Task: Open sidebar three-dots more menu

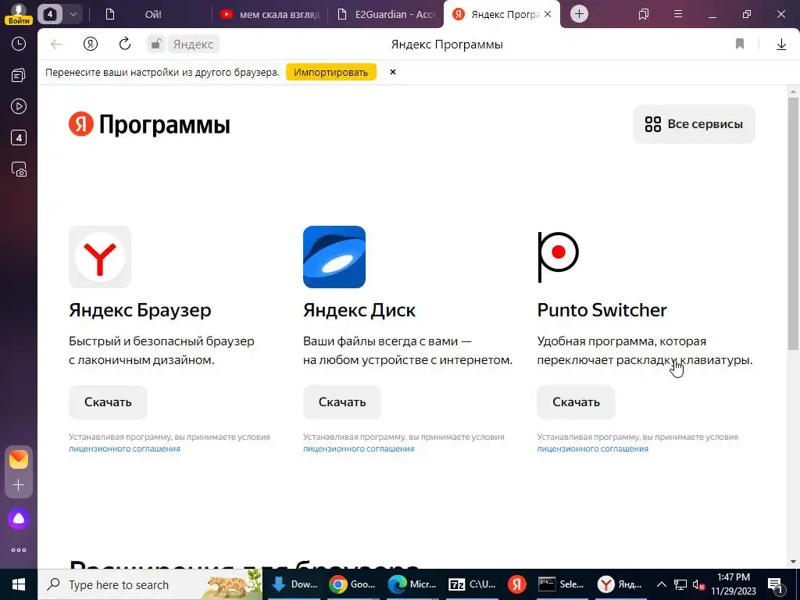Action: (19, 550)
